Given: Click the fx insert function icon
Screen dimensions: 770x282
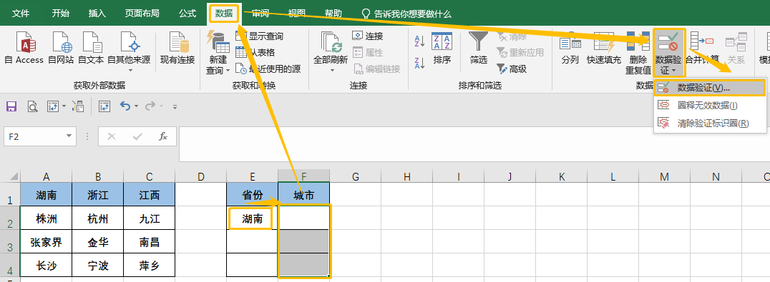Looking at the screenshot, I should (164, 136).
